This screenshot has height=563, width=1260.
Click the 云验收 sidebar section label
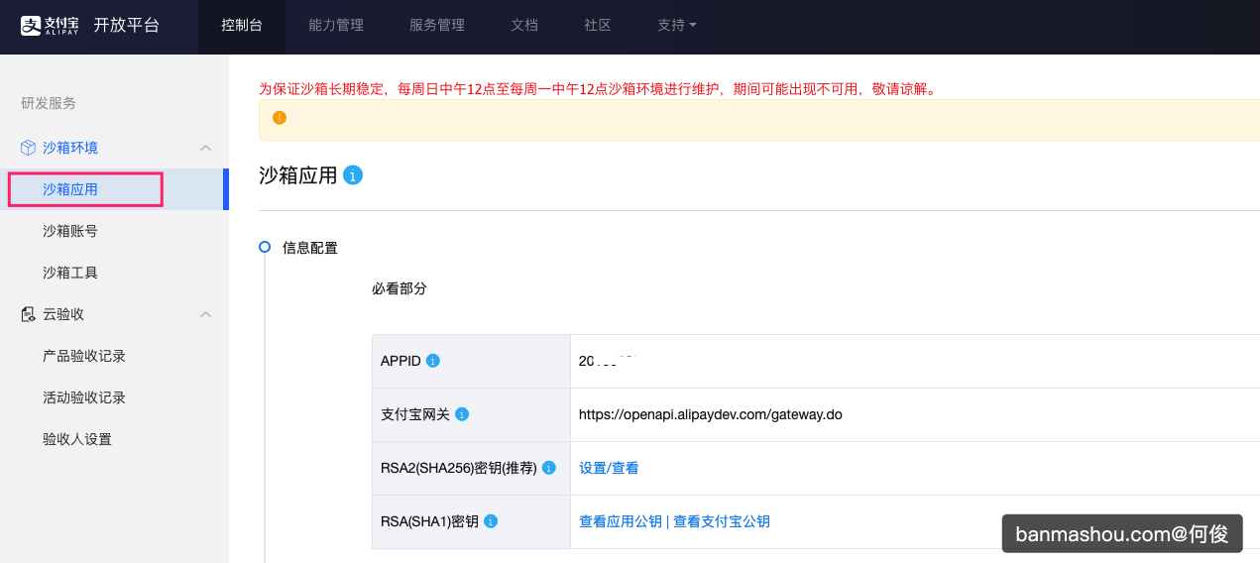[x=63, y=314]
